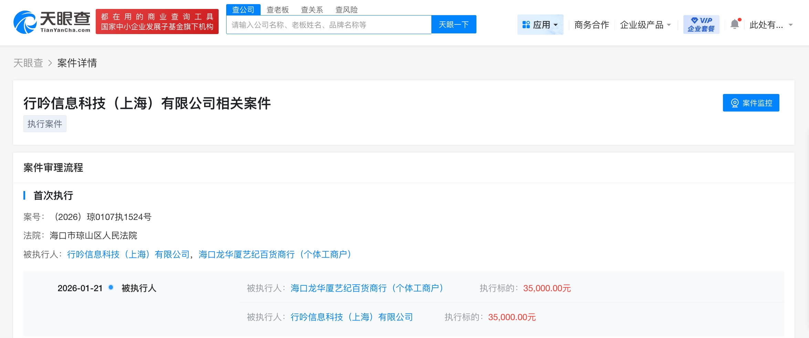The image size is (809, 338).
Task: Open 海口龙华厦艺纪百货商行 link in timeline row
Action: [367, 288]
